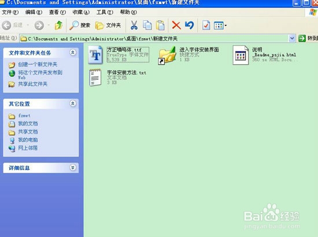The width and height of the screenshot is (318, 237).
Task: Open Forward button history dropdown arrow
Action: click(49, 25)
